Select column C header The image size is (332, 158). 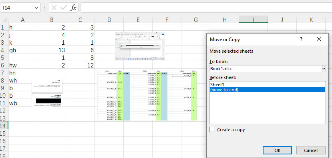click(80, 20)
